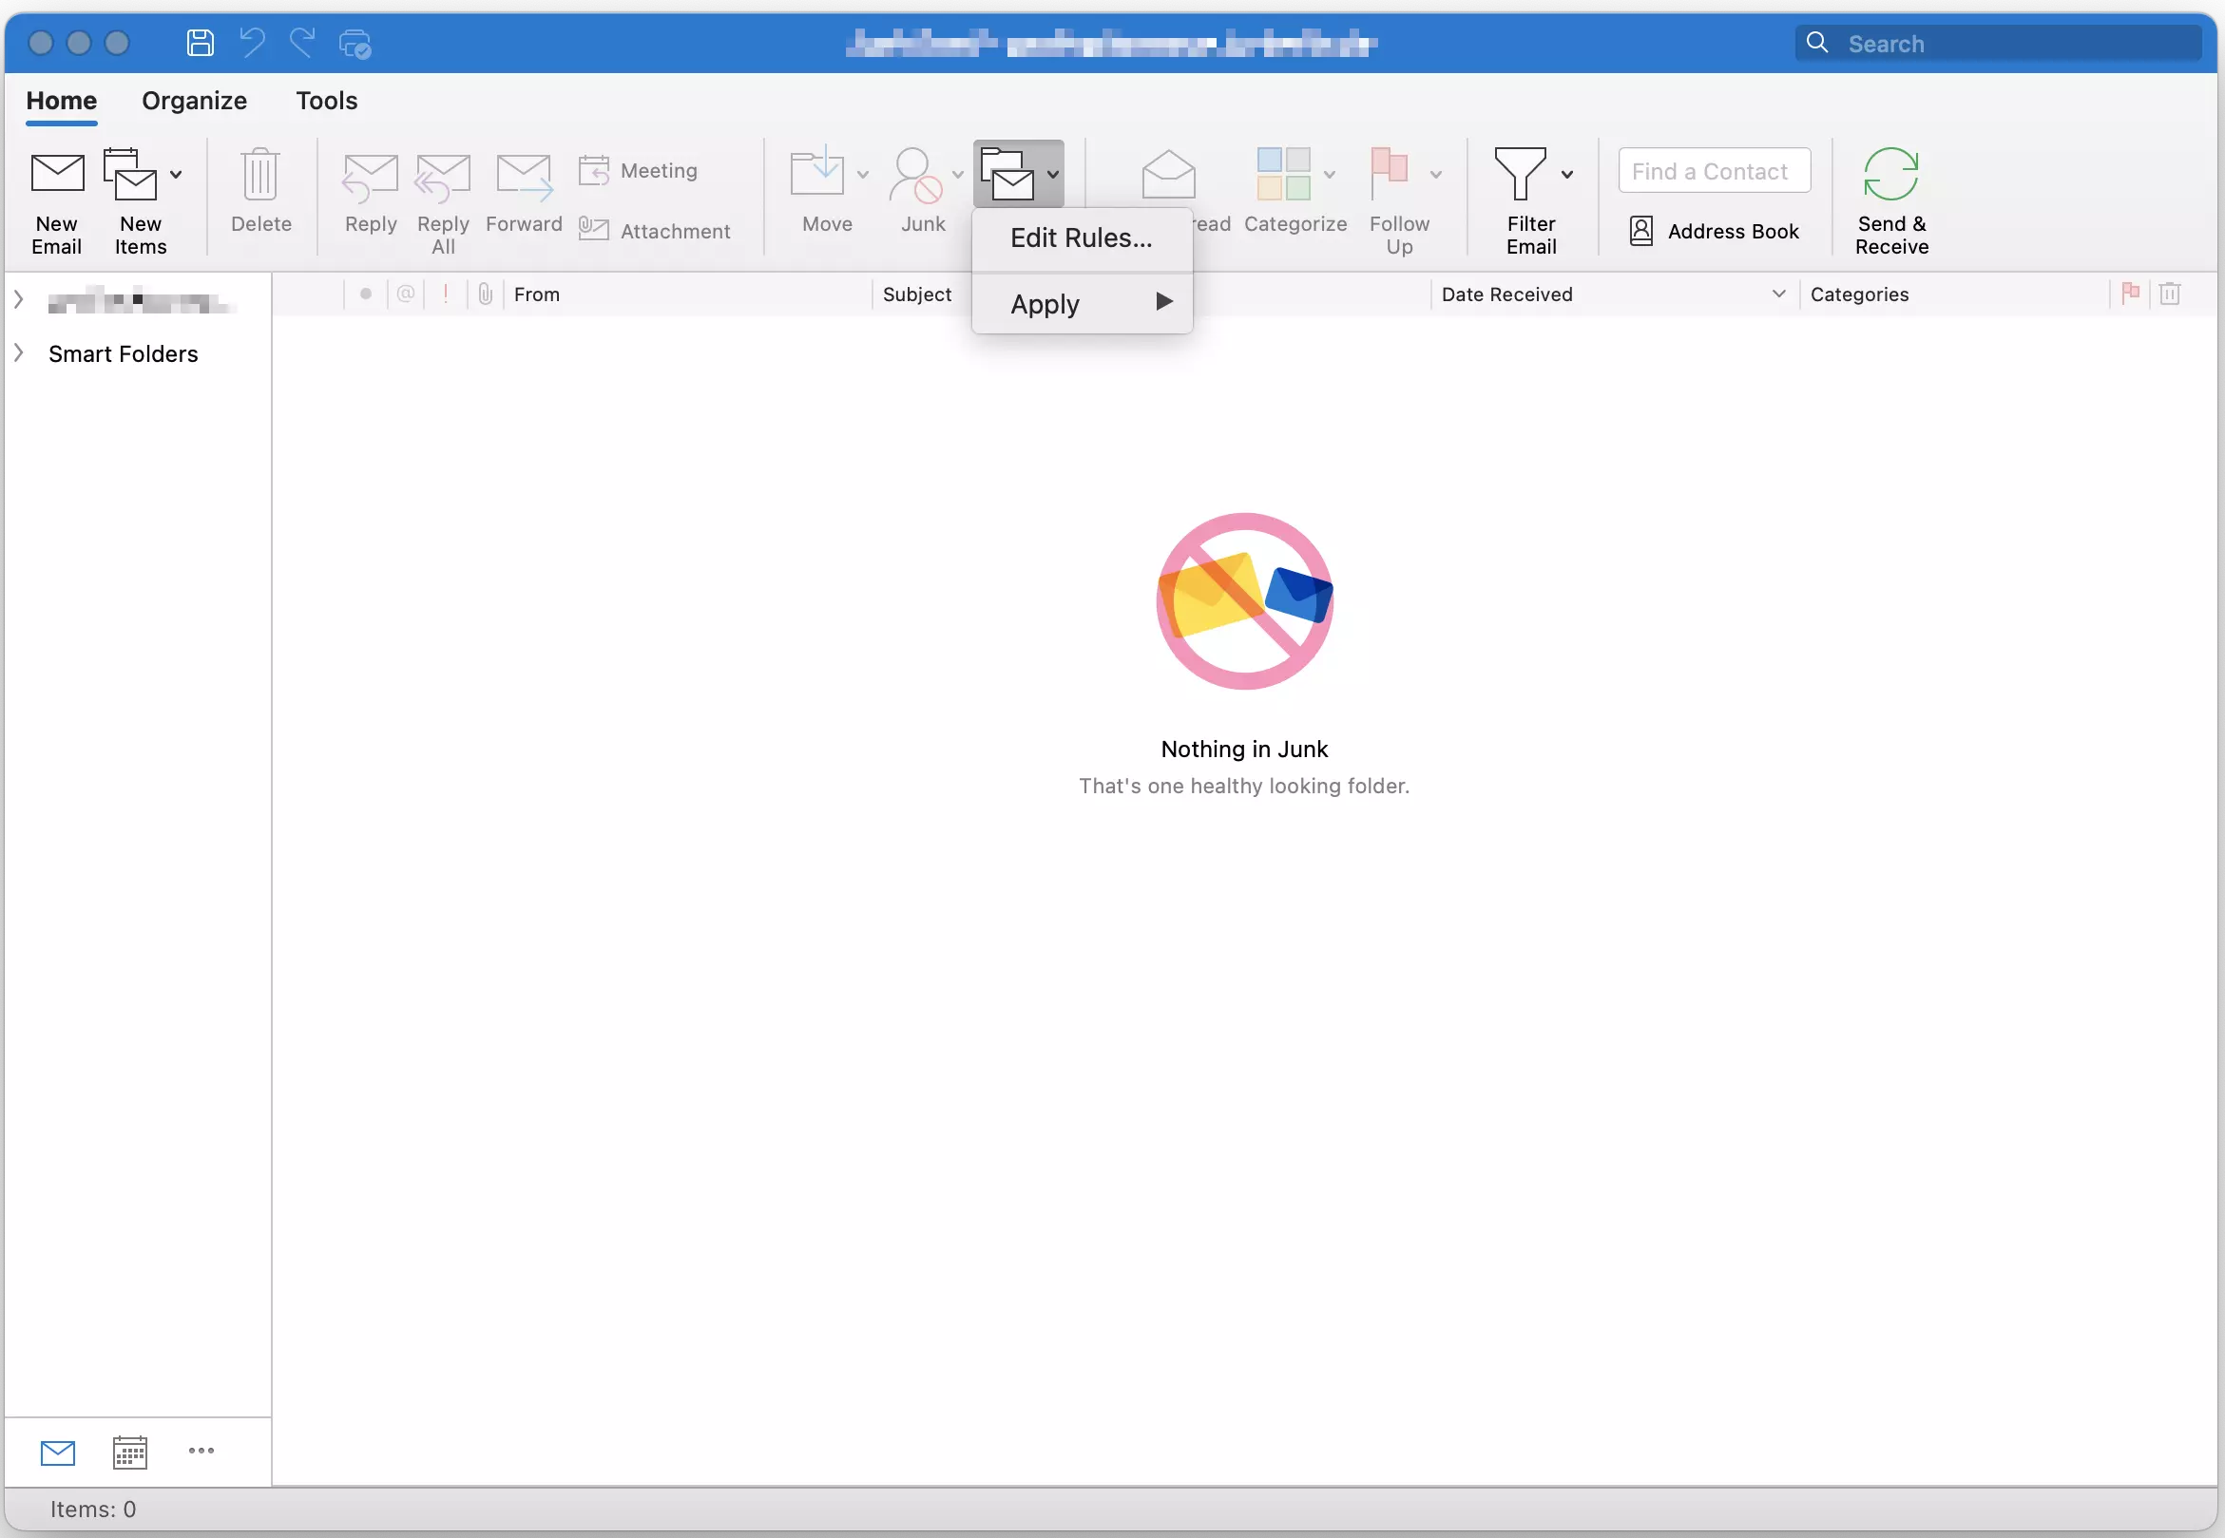The width and height of the screenshot is (2225, 1538).
Task: Click the Read/Unread envelope icon
Action: (1168, 175)
